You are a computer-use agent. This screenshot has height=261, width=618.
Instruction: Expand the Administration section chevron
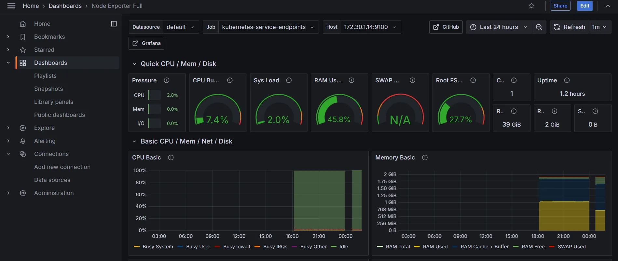[8, 193]
